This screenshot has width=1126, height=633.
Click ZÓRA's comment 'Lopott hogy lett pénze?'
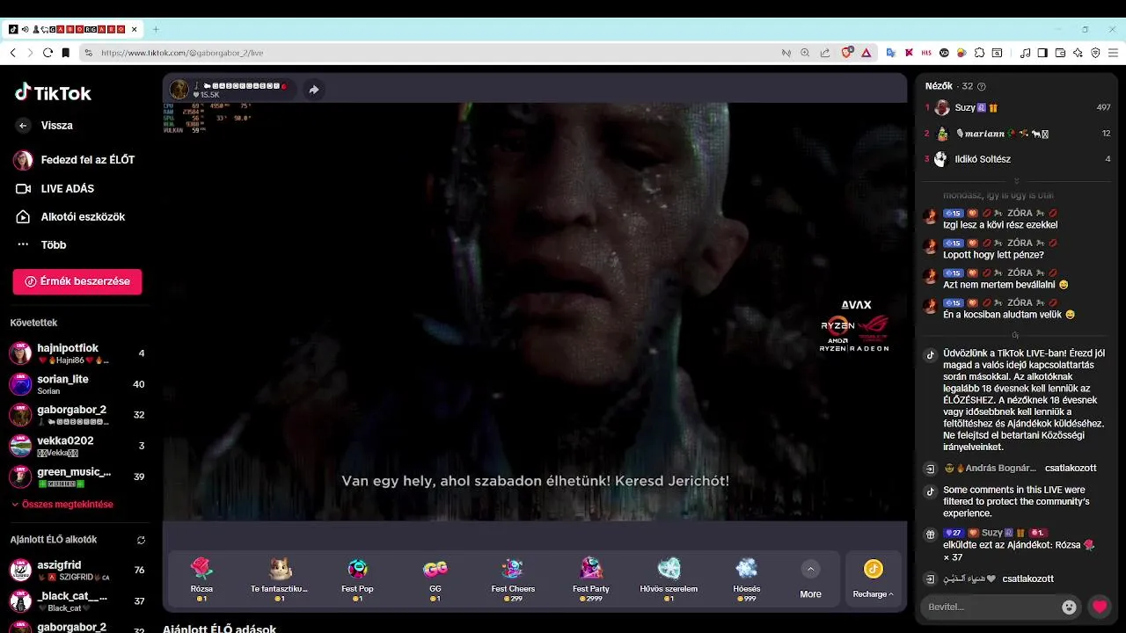(x=993, y=255)
